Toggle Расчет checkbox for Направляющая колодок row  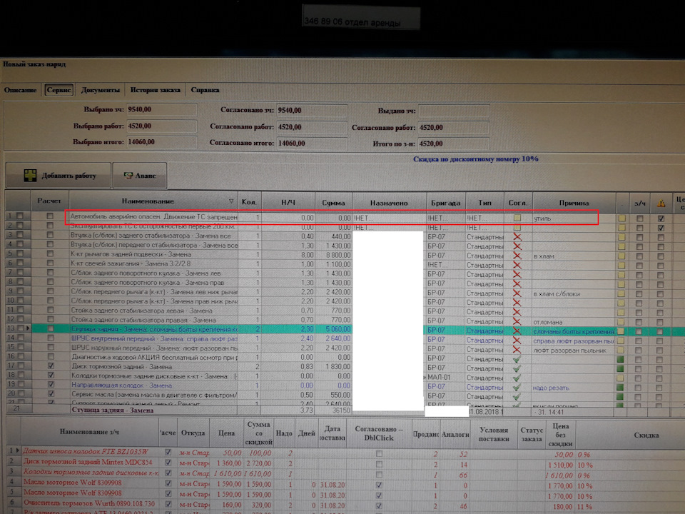pos(51,385)
